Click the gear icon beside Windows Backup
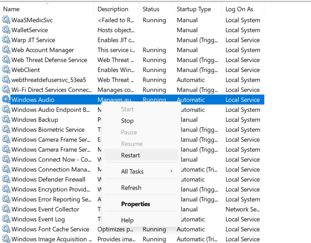Screen dimensions: 311x243 (x=6, y=119)
